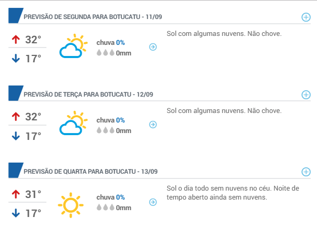The width and height of the screenshot is (317, 236).
Task: Open the 'Previsão de Quarta para Botucatu' header
Action: [91, 172]
